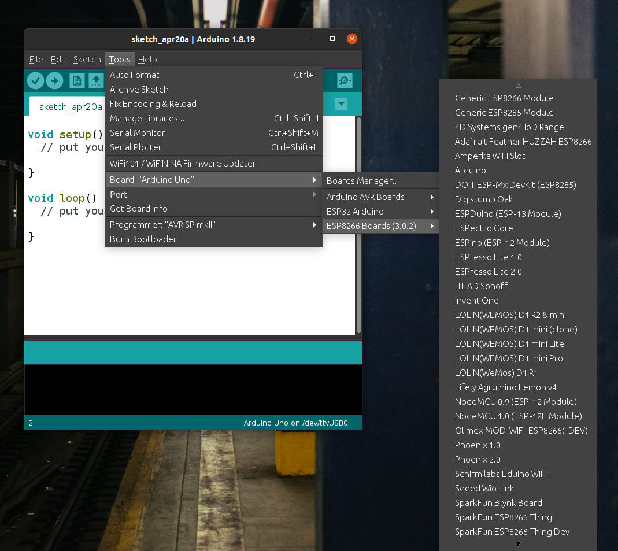Launch WiFi101 / WiFiNINA Firmware Updater
This screenshot has height=551, width=618.
(214, 164)
